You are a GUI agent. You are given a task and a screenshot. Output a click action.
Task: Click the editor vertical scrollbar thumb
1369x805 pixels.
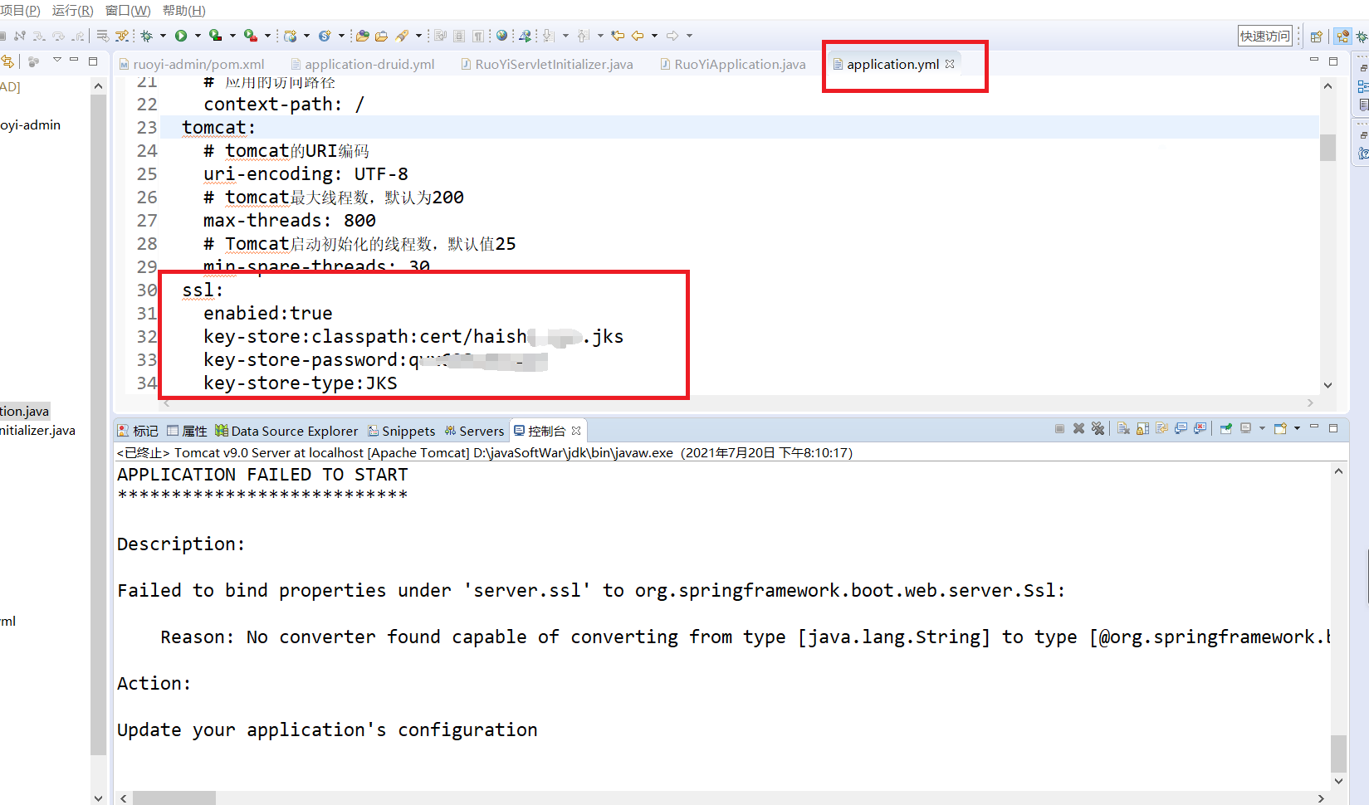coord(1327,148)
